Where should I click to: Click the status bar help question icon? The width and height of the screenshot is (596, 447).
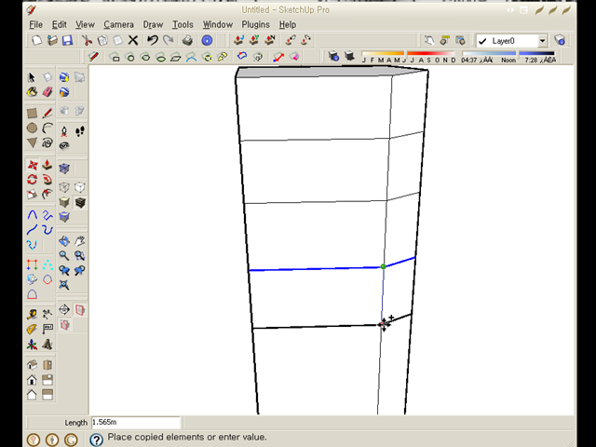[96, 440]
